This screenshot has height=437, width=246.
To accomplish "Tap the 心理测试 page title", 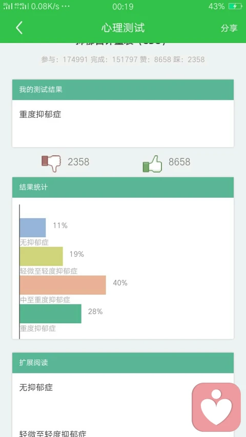I will 123,28.
